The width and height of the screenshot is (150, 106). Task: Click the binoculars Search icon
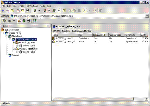pos(28,11)
